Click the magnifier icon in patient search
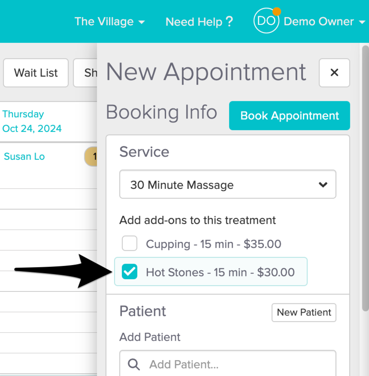Screen dimensions: 369x376 tap(134, 364)
